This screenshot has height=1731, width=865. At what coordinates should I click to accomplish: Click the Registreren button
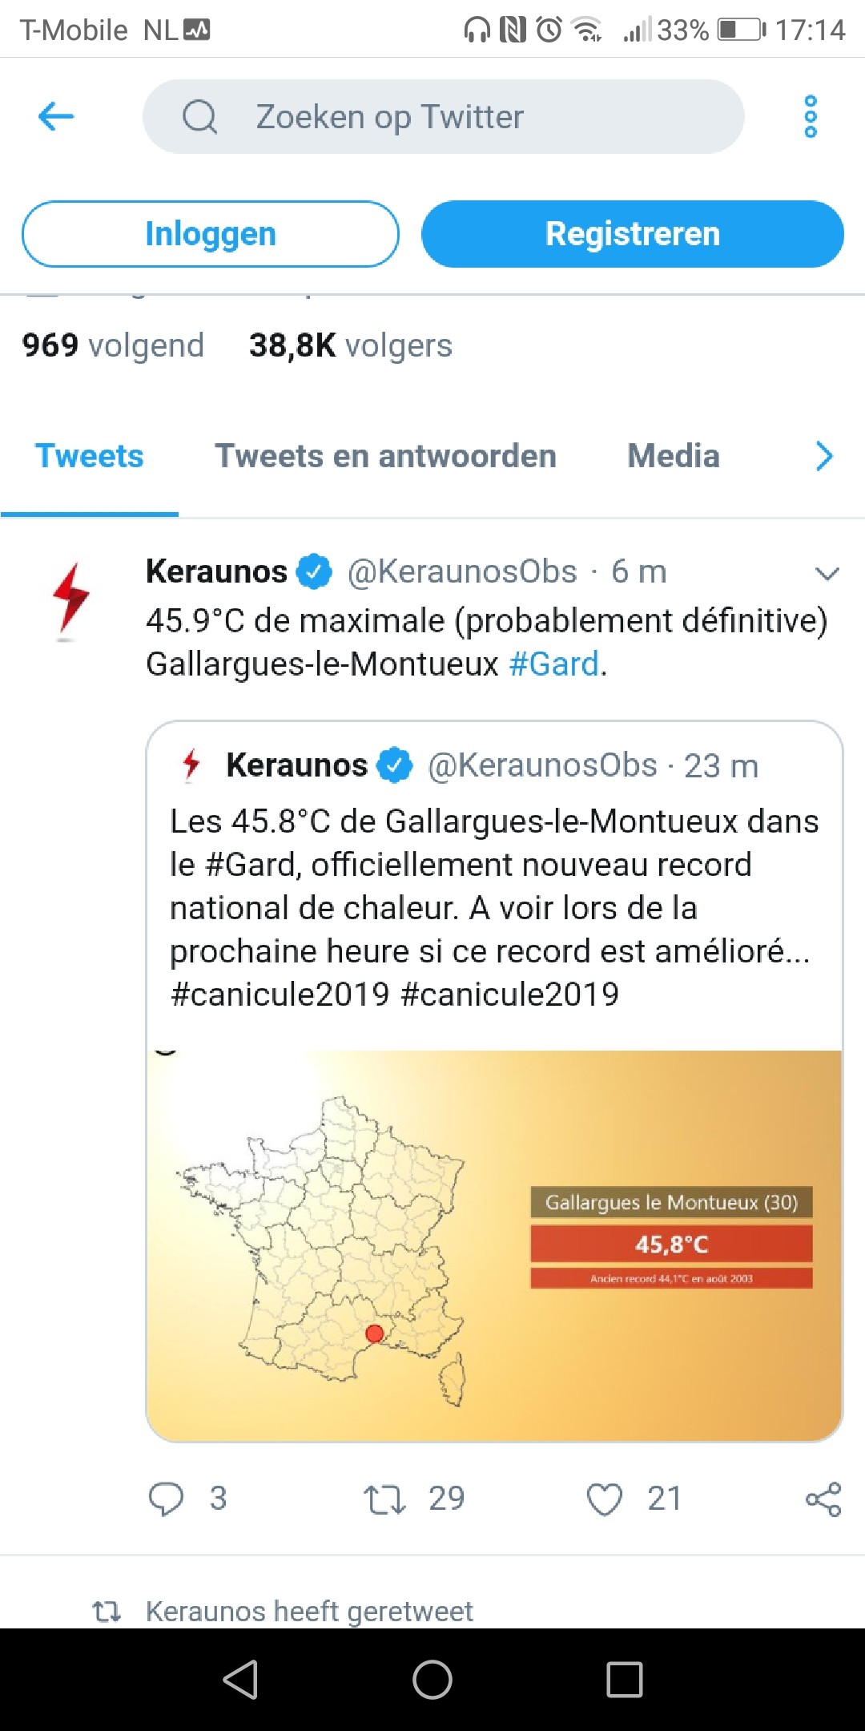632,234
